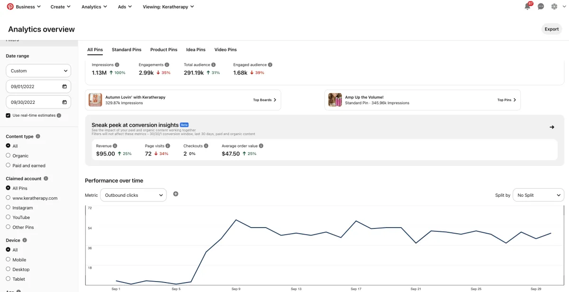Open the Custom date range dropdown
This screenshot has height=292, width=569.
[x=38, y=71]
